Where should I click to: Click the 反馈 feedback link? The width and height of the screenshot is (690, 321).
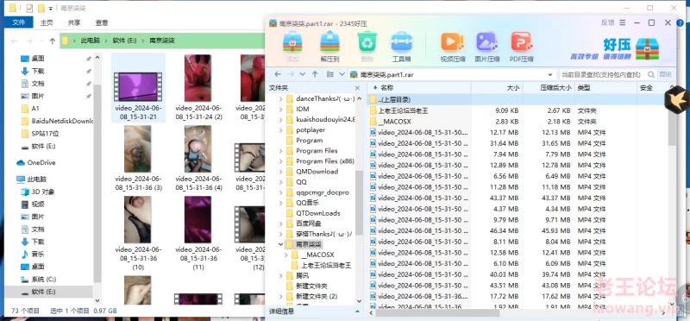coord(607,22)
